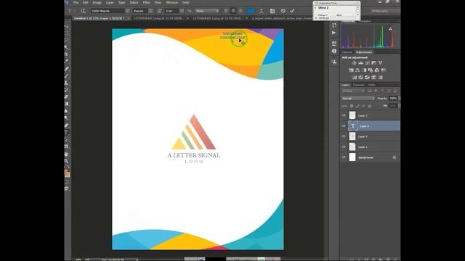Screen dimensions: 465x261
Task: Open the collapsed Actions panel icon
Action: (334, 33)
